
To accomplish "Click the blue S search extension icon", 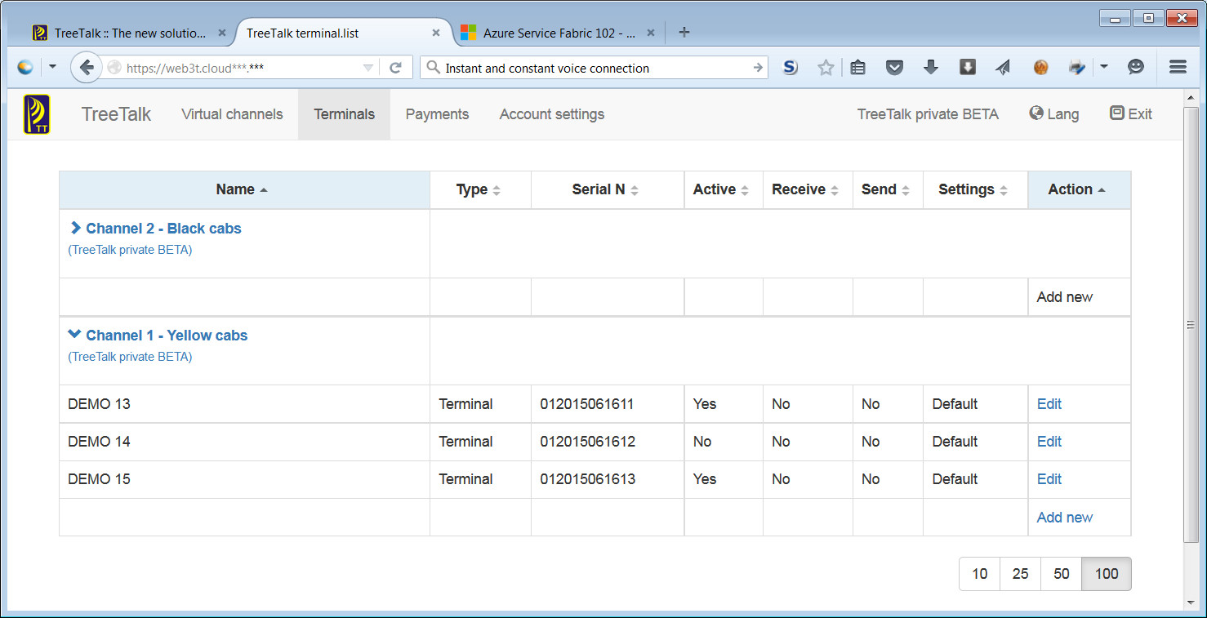I will tap(790, 68).
